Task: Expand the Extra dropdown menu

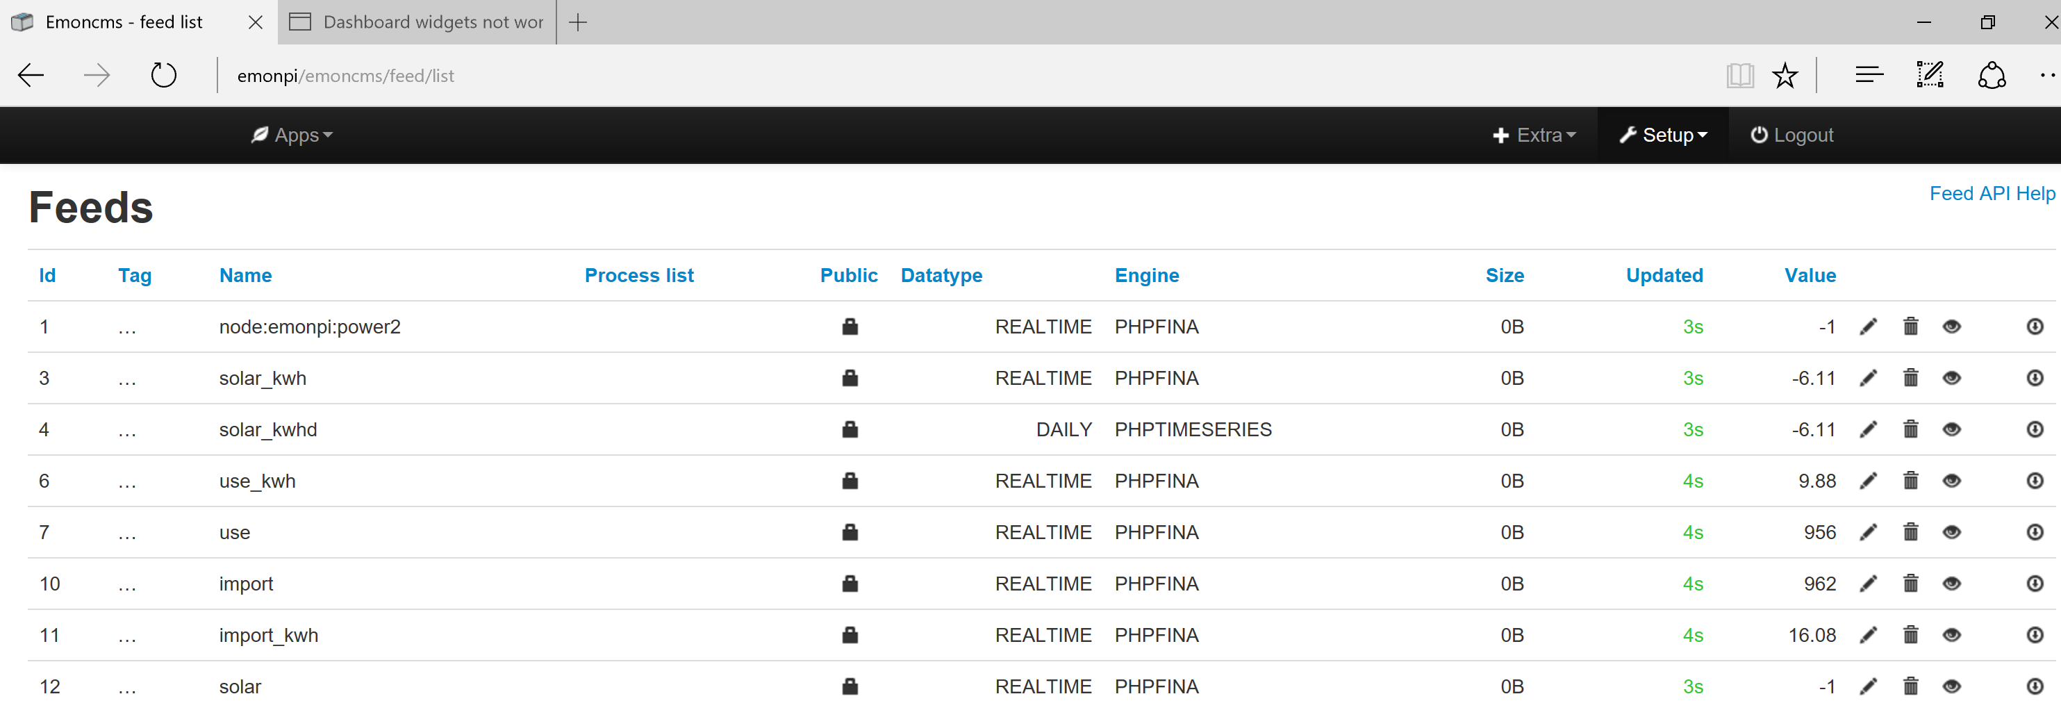Action: tap(1534, 135)
